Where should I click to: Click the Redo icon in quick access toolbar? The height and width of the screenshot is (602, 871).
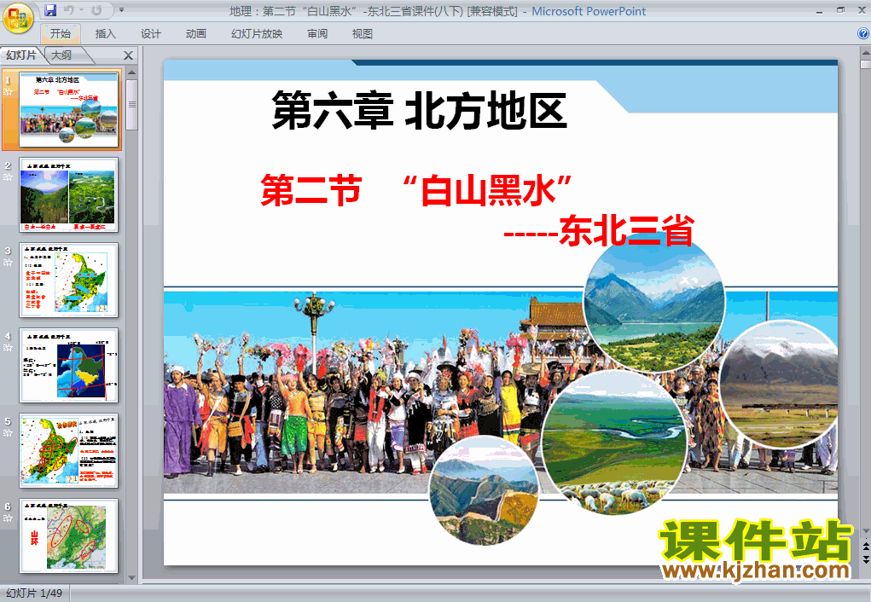coord(96,10)
